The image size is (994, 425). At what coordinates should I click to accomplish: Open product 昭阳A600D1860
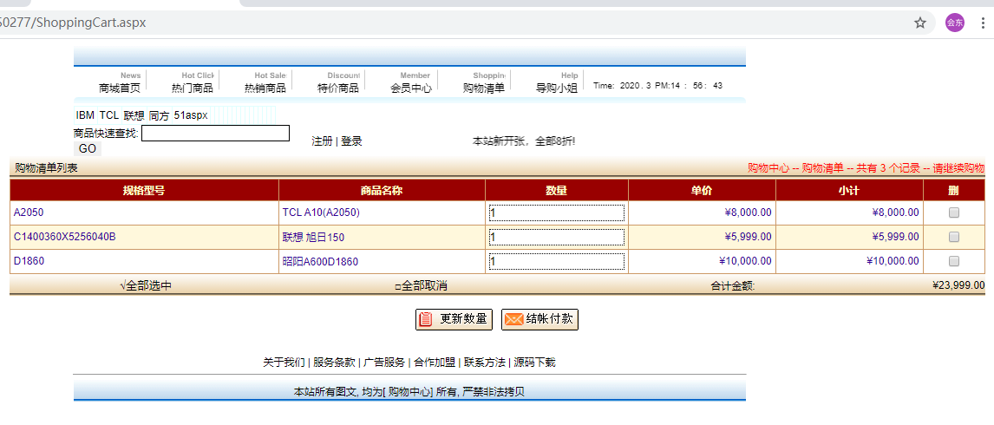[x=320, y=261]
